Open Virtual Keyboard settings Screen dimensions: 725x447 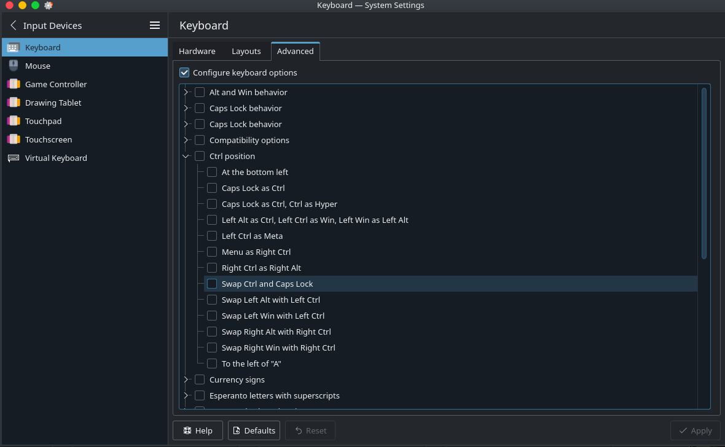click(x=85, y=158)
